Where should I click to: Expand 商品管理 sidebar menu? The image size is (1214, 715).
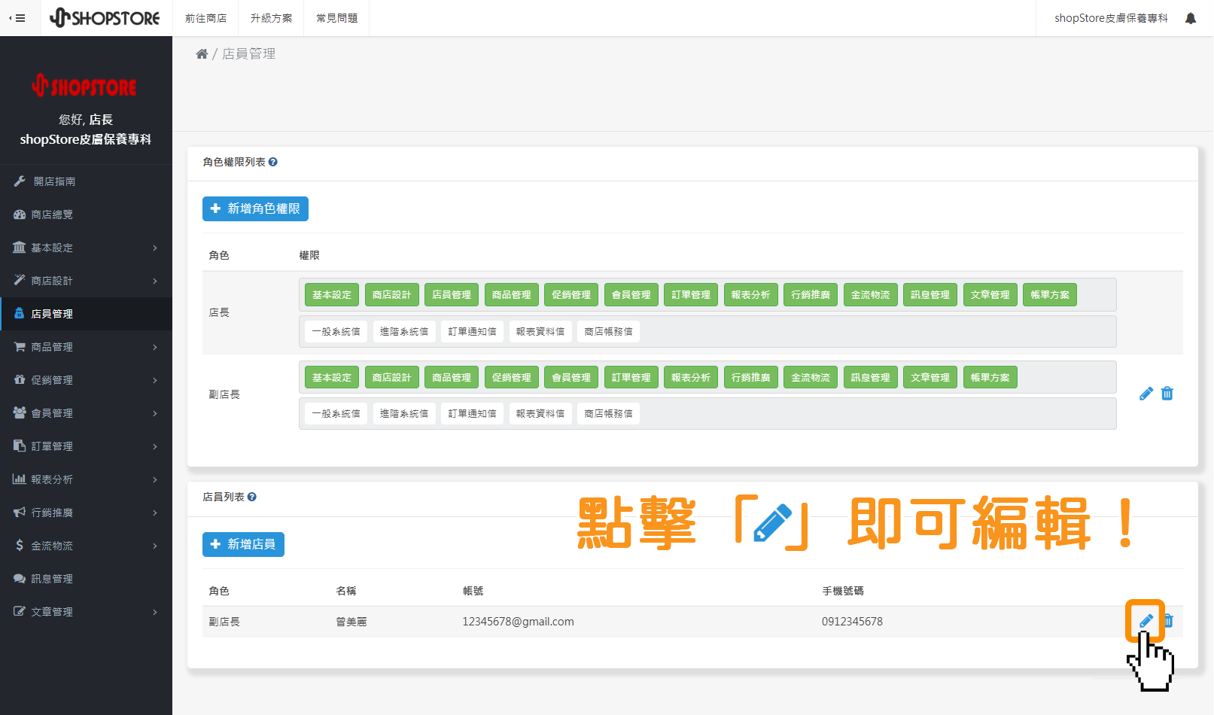click(86, 347)
